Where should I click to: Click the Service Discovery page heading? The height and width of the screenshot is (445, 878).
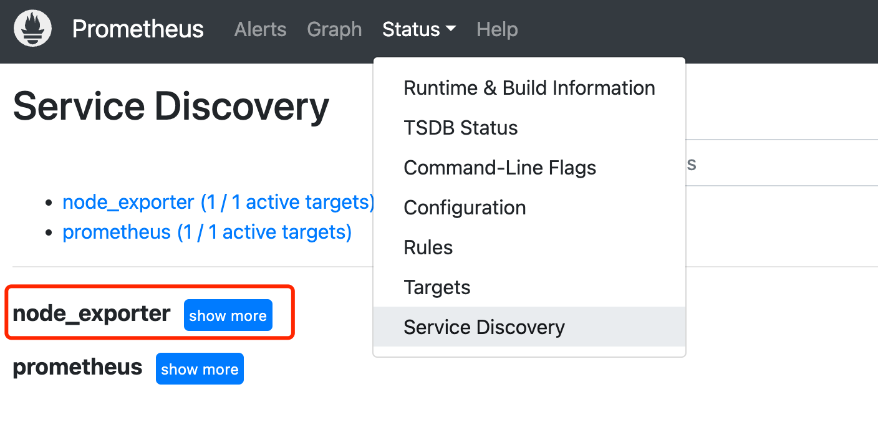pos(171,106)
